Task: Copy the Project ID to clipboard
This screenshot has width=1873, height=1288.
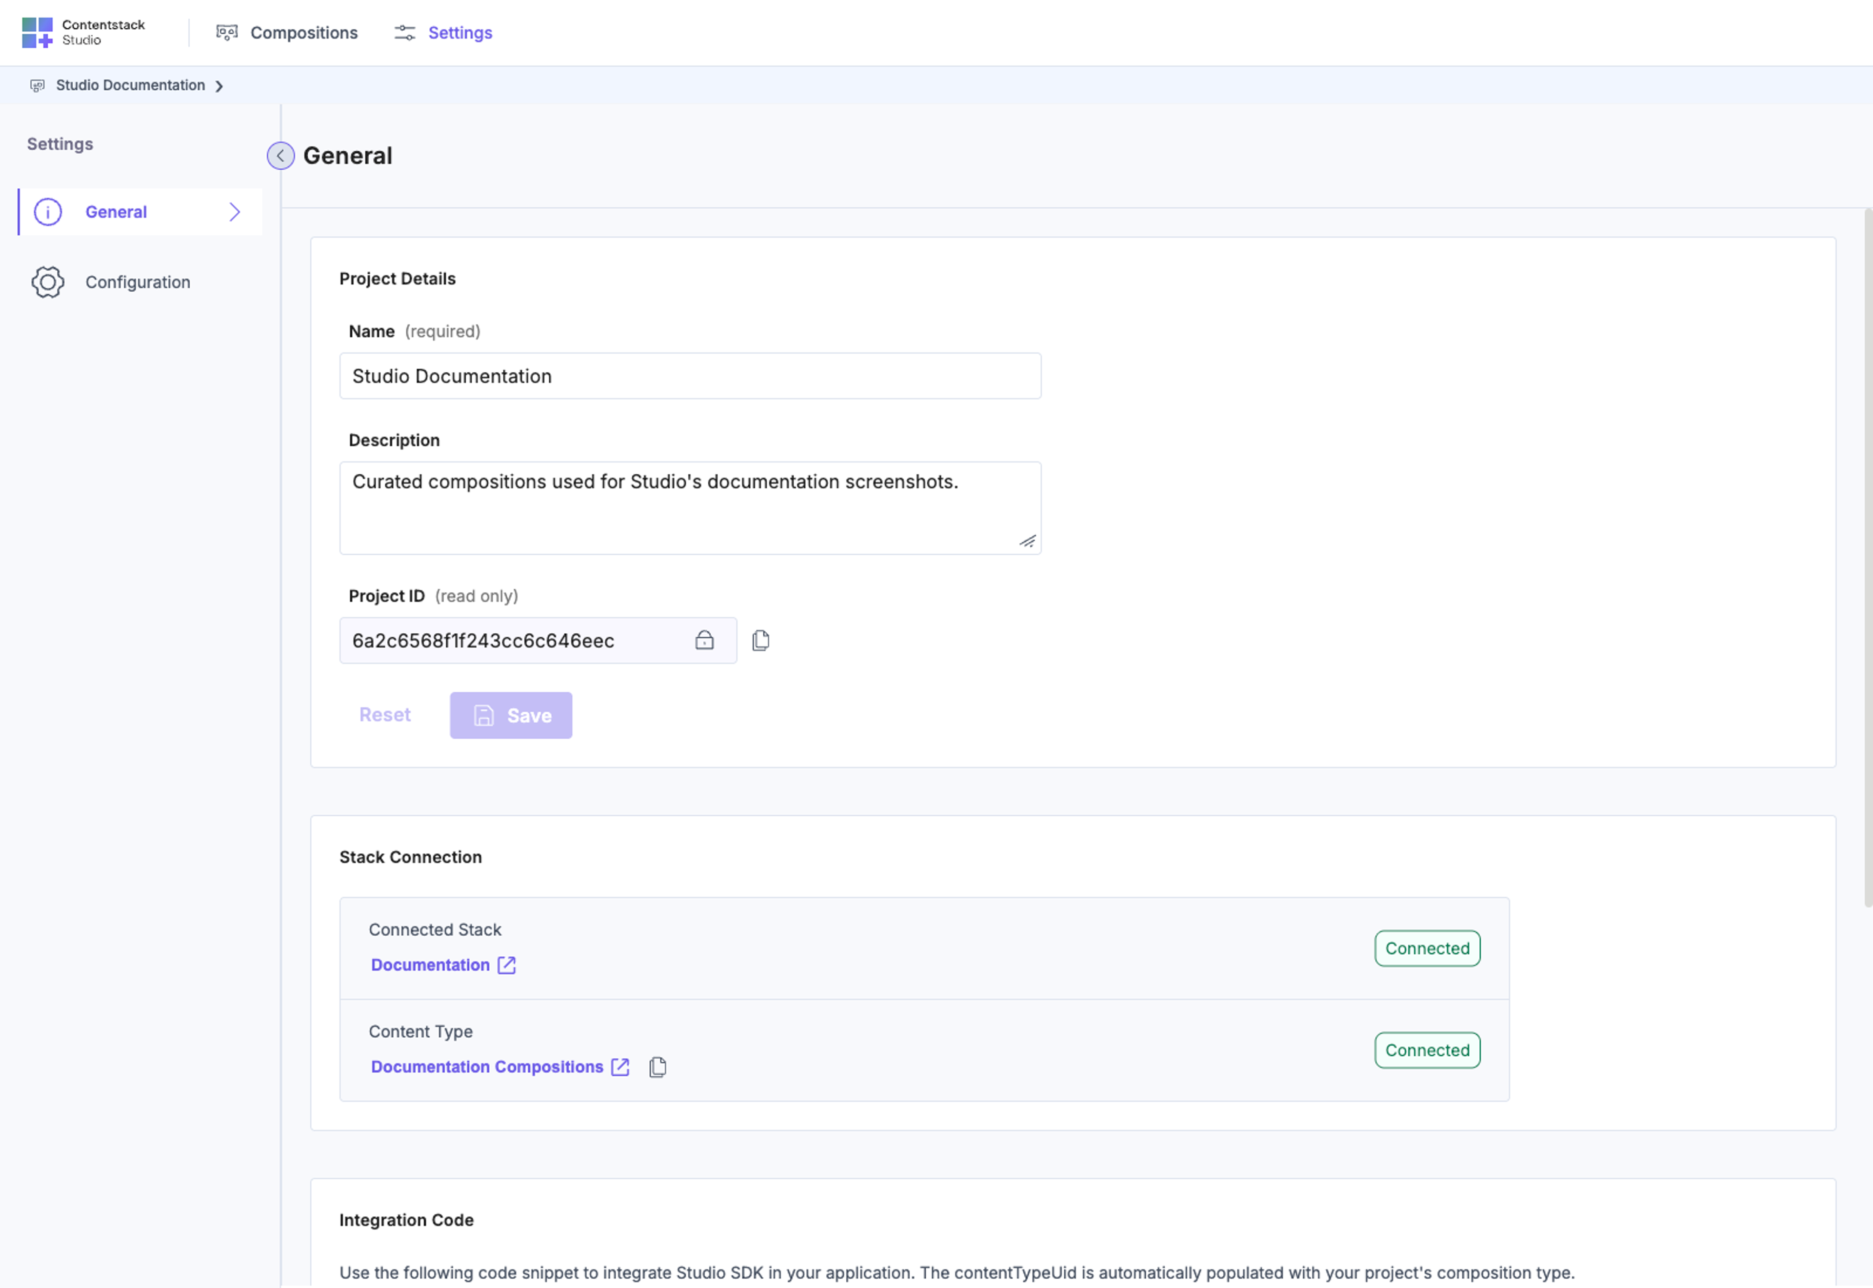Action: click(x=760, y=641)
